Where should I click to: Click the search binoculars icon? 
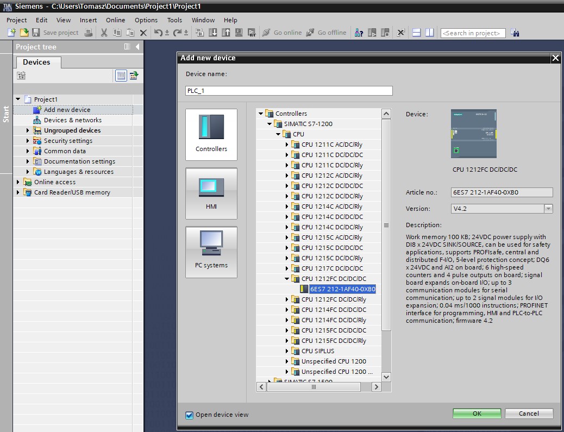(515, 33)
